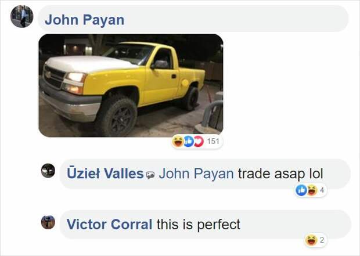Image resolution: width=360 pixels, height=256 pixels.
Task: Click the haha emoji on Victor Corral's comment
Action: point(311,240)
